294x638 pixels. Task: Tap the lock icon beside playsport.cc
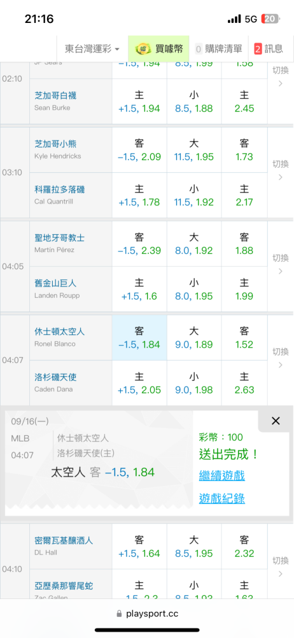119,613
